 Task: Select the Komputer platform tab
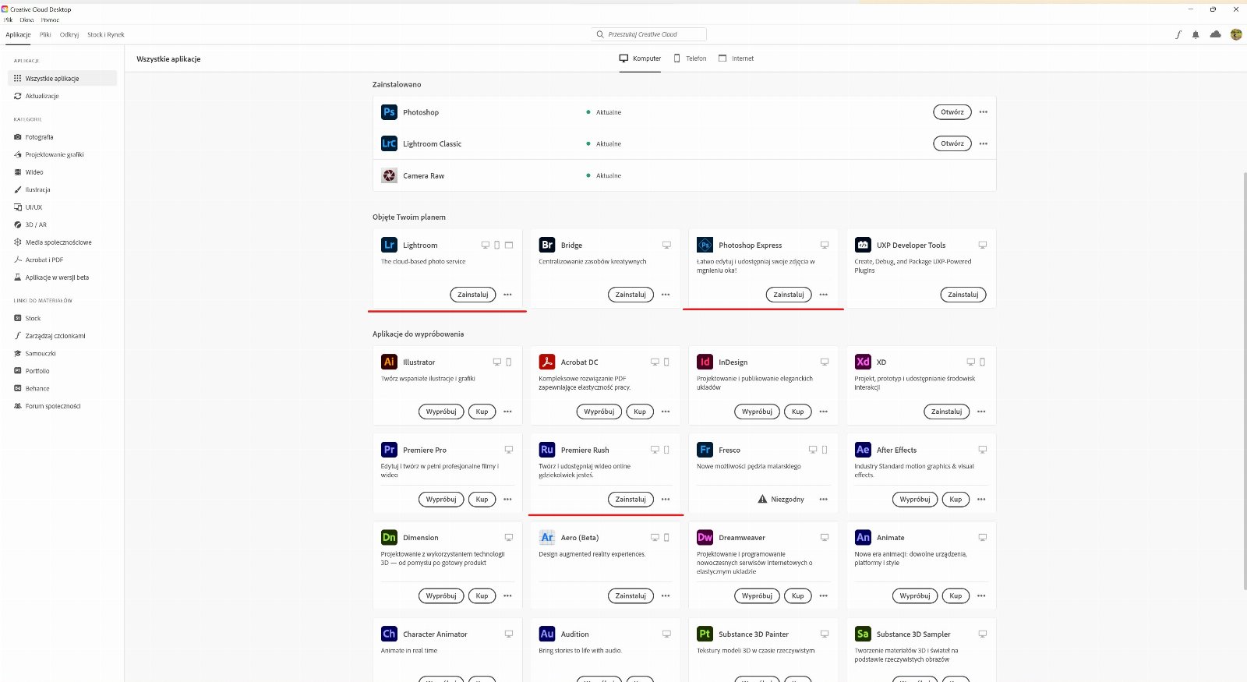click(640, 58)
